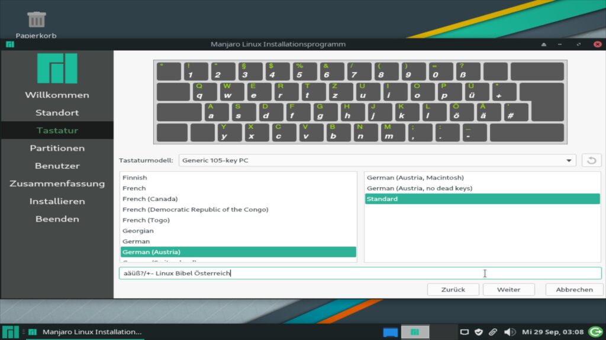Click the y key on keyboard preview
The width and height of the screenshot is (606, 340).
click(230, 133)
